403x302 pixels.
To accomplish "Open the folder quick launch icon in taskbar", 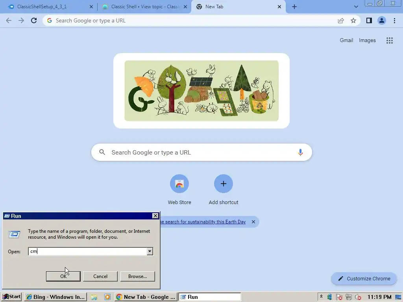I will [x=94, y=297].
